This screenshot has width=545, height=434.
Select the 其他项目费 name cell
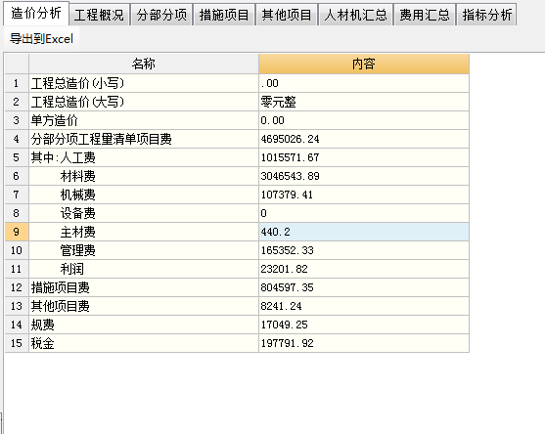(x=144, y=306)
